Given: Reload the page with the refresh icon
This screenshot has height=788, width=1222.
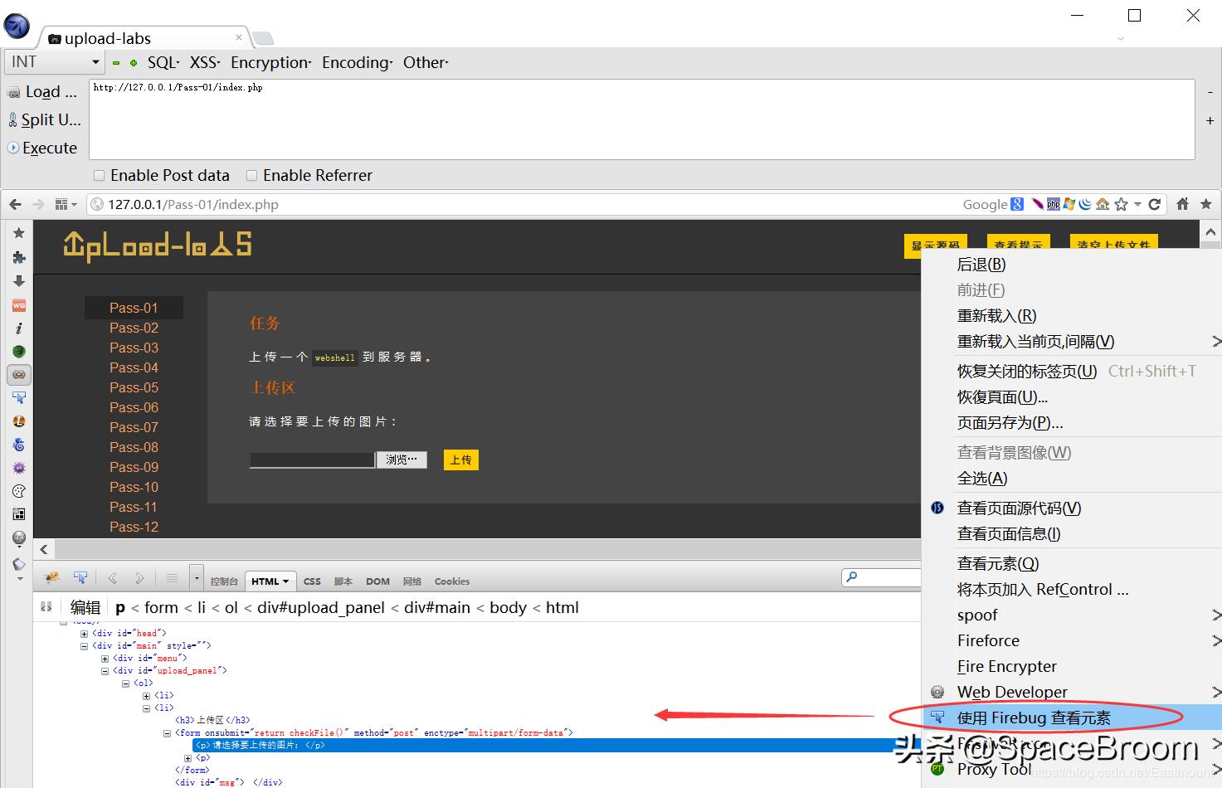Looking at the screenshot, I should coord(1156,204).
